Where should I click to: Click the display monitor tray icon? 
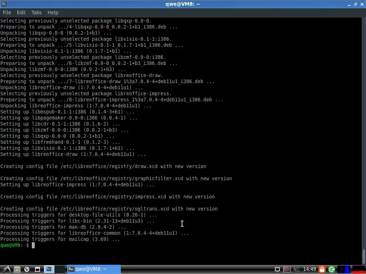[277, 269]
